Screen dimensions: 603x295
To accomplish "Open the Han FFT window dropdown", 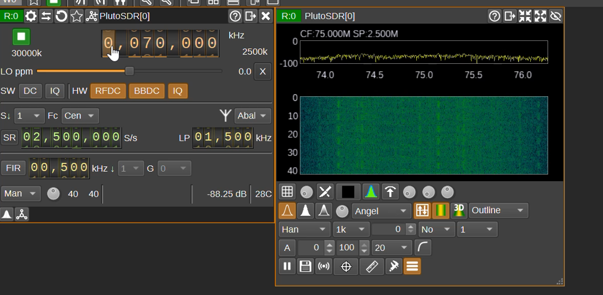I will 304,230.
